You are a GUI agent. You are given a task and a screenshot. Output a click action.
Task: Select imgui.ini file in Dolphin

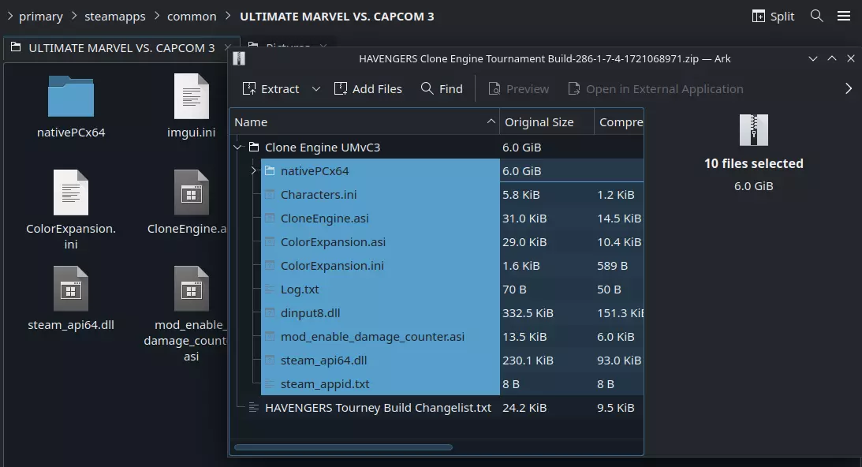tap(192, 107)
